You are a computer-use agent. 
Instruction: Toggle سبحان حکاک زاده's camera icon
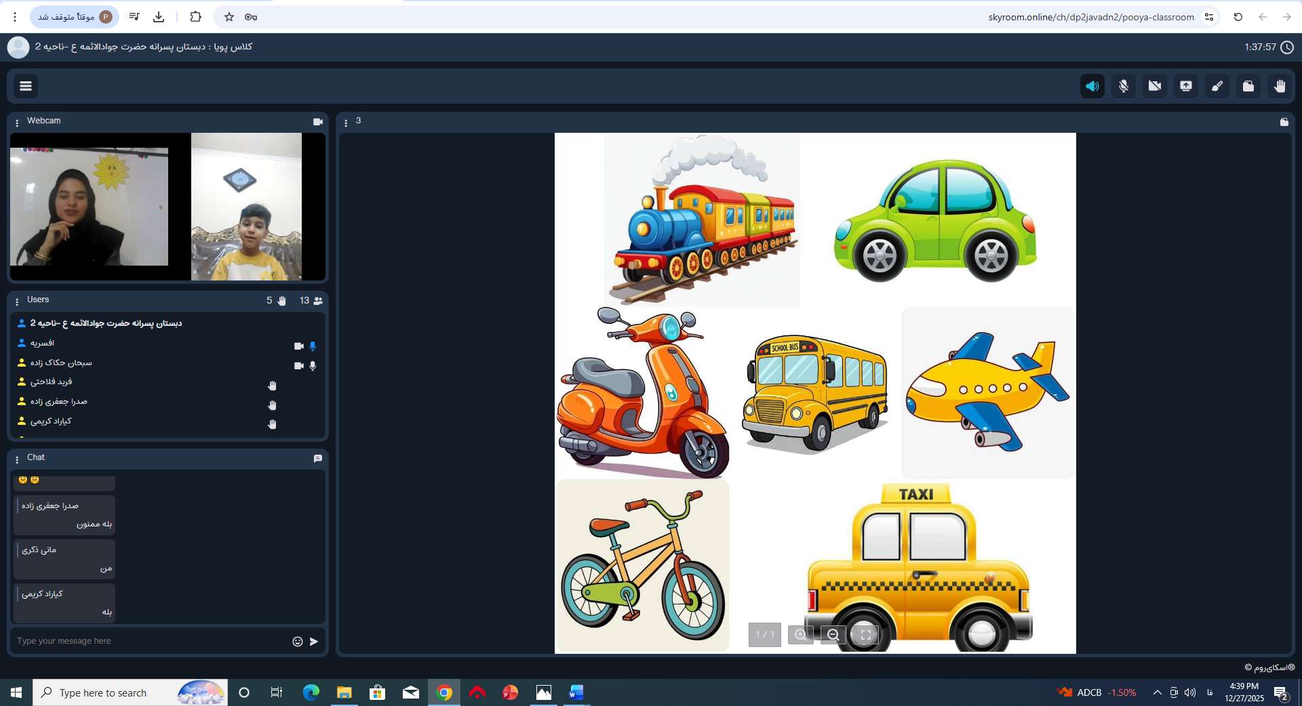pos(298,366)
